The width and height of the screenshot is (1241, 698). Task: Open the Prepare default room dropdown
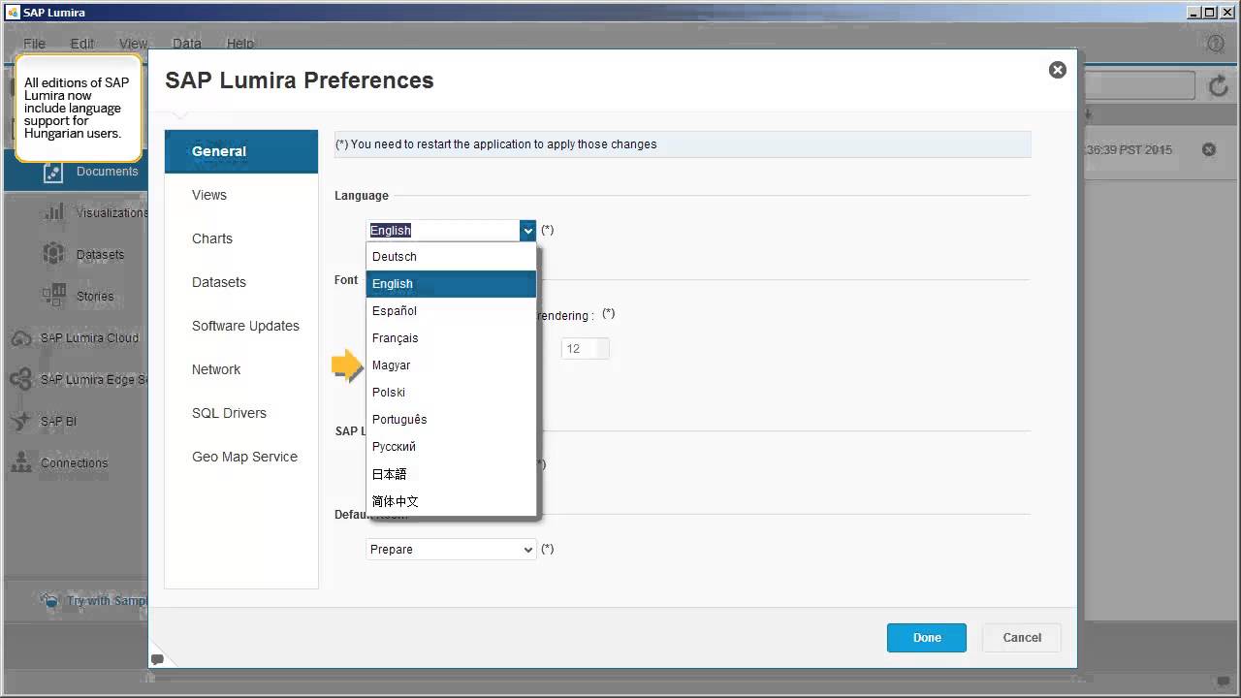pyautogui.click(x=451, y=550)
